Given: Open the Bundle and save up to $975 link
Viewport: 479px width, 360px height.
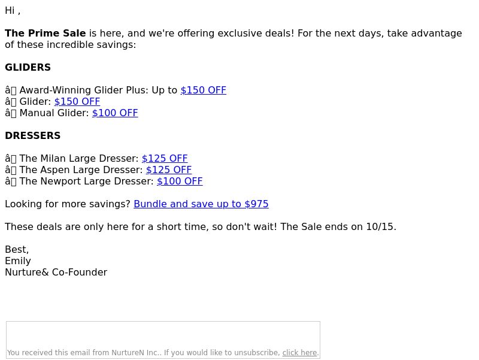Looking at the screenshot, I should 201,204.
